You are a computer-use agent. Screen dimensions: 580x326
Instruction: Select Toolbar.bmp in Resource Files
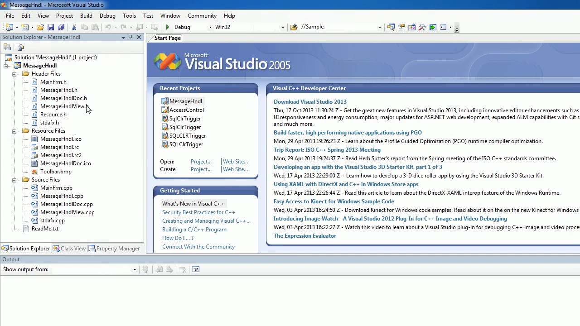point(56,172)
